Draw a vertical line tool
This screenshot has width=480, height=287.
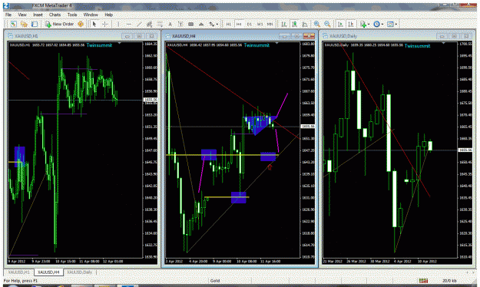(x=118, y=24)
